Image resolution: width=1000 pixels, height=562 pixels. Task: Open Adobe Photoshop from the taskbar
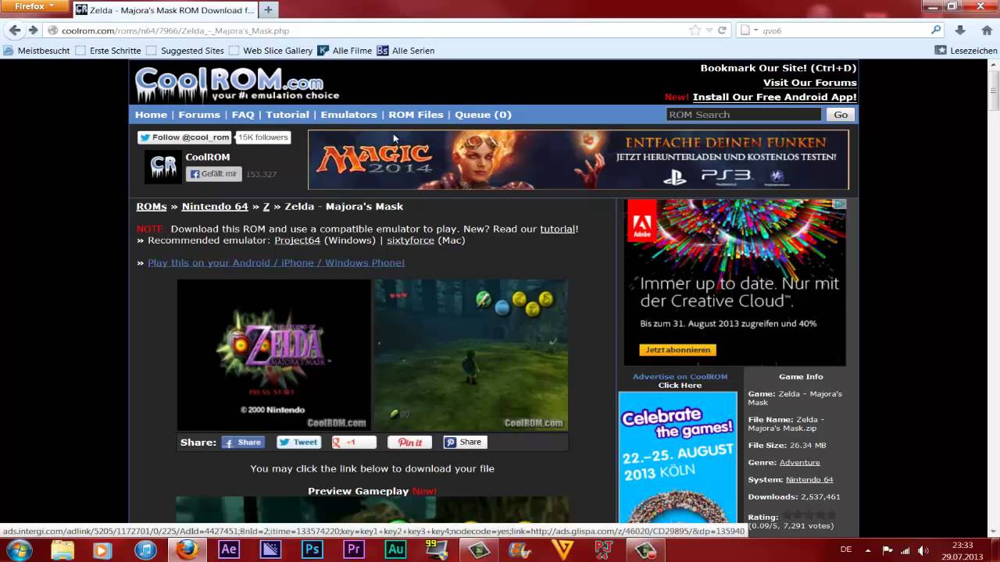pos(312,550)
